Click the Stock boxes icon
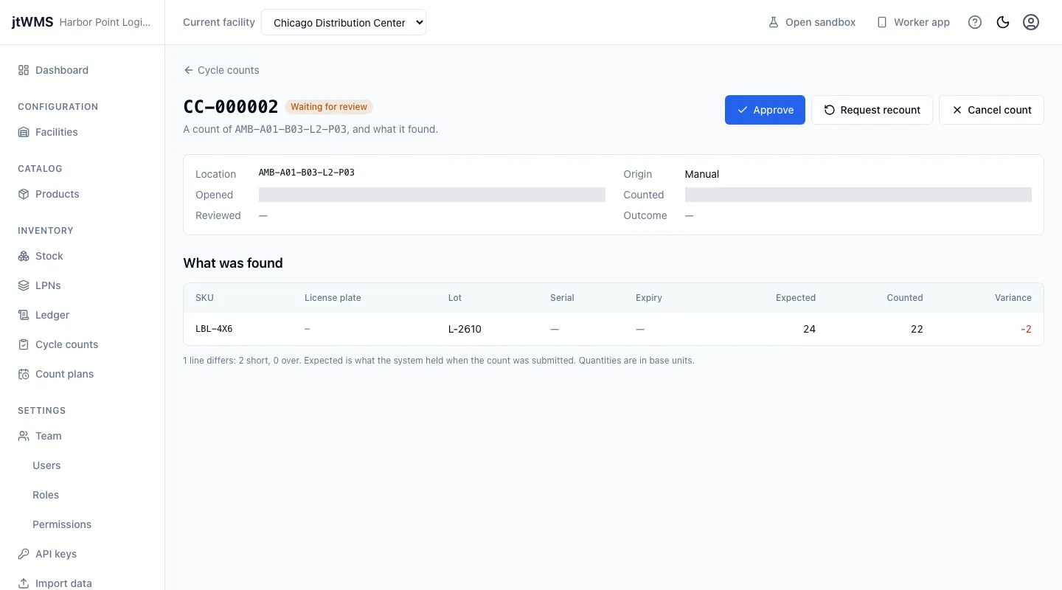Image resolution: width=1062 pixels, height=590 pixels. [x=24, y=256]
